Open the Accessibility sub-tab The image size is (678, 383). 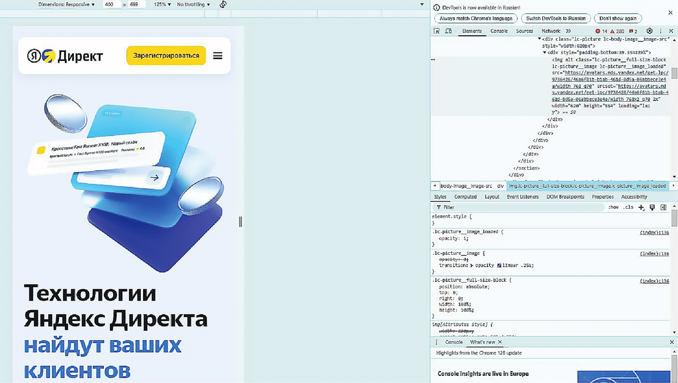click(x=634, y=197)
